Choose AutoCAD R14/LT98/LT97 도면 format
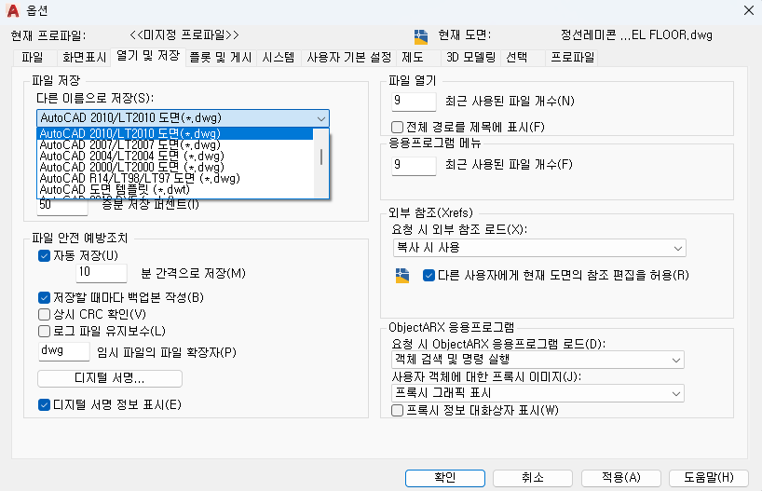762x491 pixels. coord(175,178)
